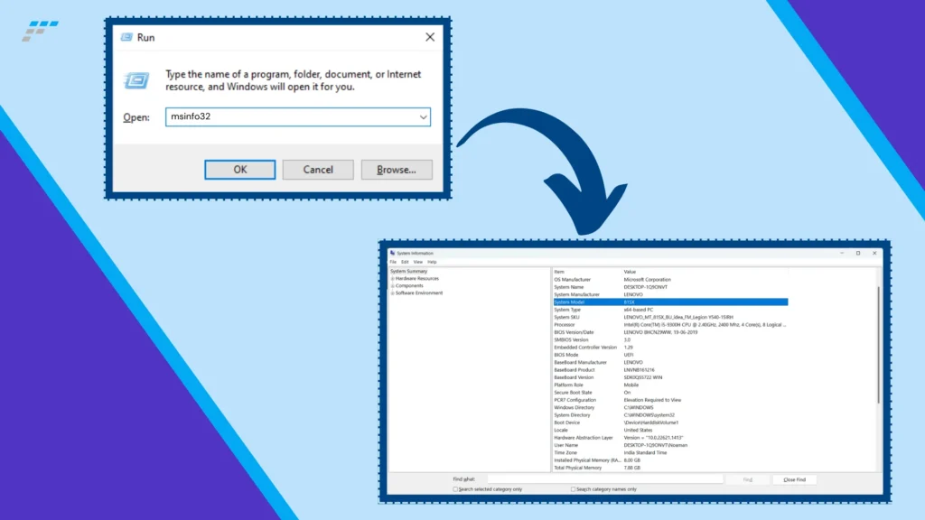Select the 'PCR7 Configuration' item cell
925x520 pixels.
point(575,400)
